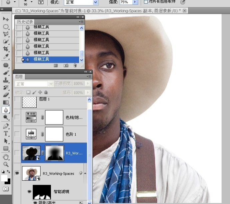Select the layer mask thumbnail of R3_Wor...

(54, 153)
